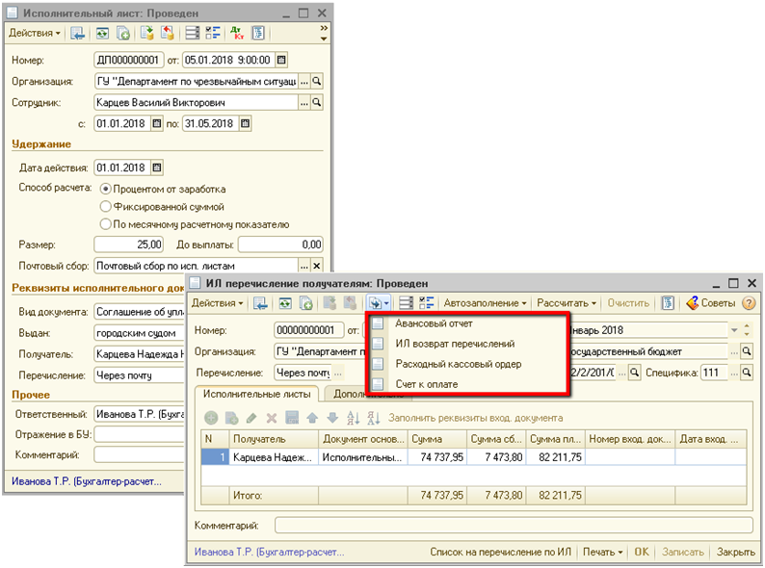
Task: Click magnifier icon beside Сотрудник field
Action: click(x=317, y=101)
